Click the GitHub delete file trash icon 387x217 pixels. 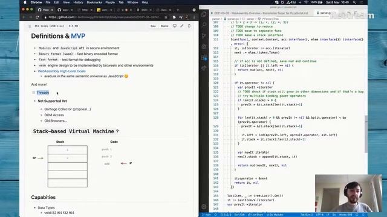coord(189,26)
